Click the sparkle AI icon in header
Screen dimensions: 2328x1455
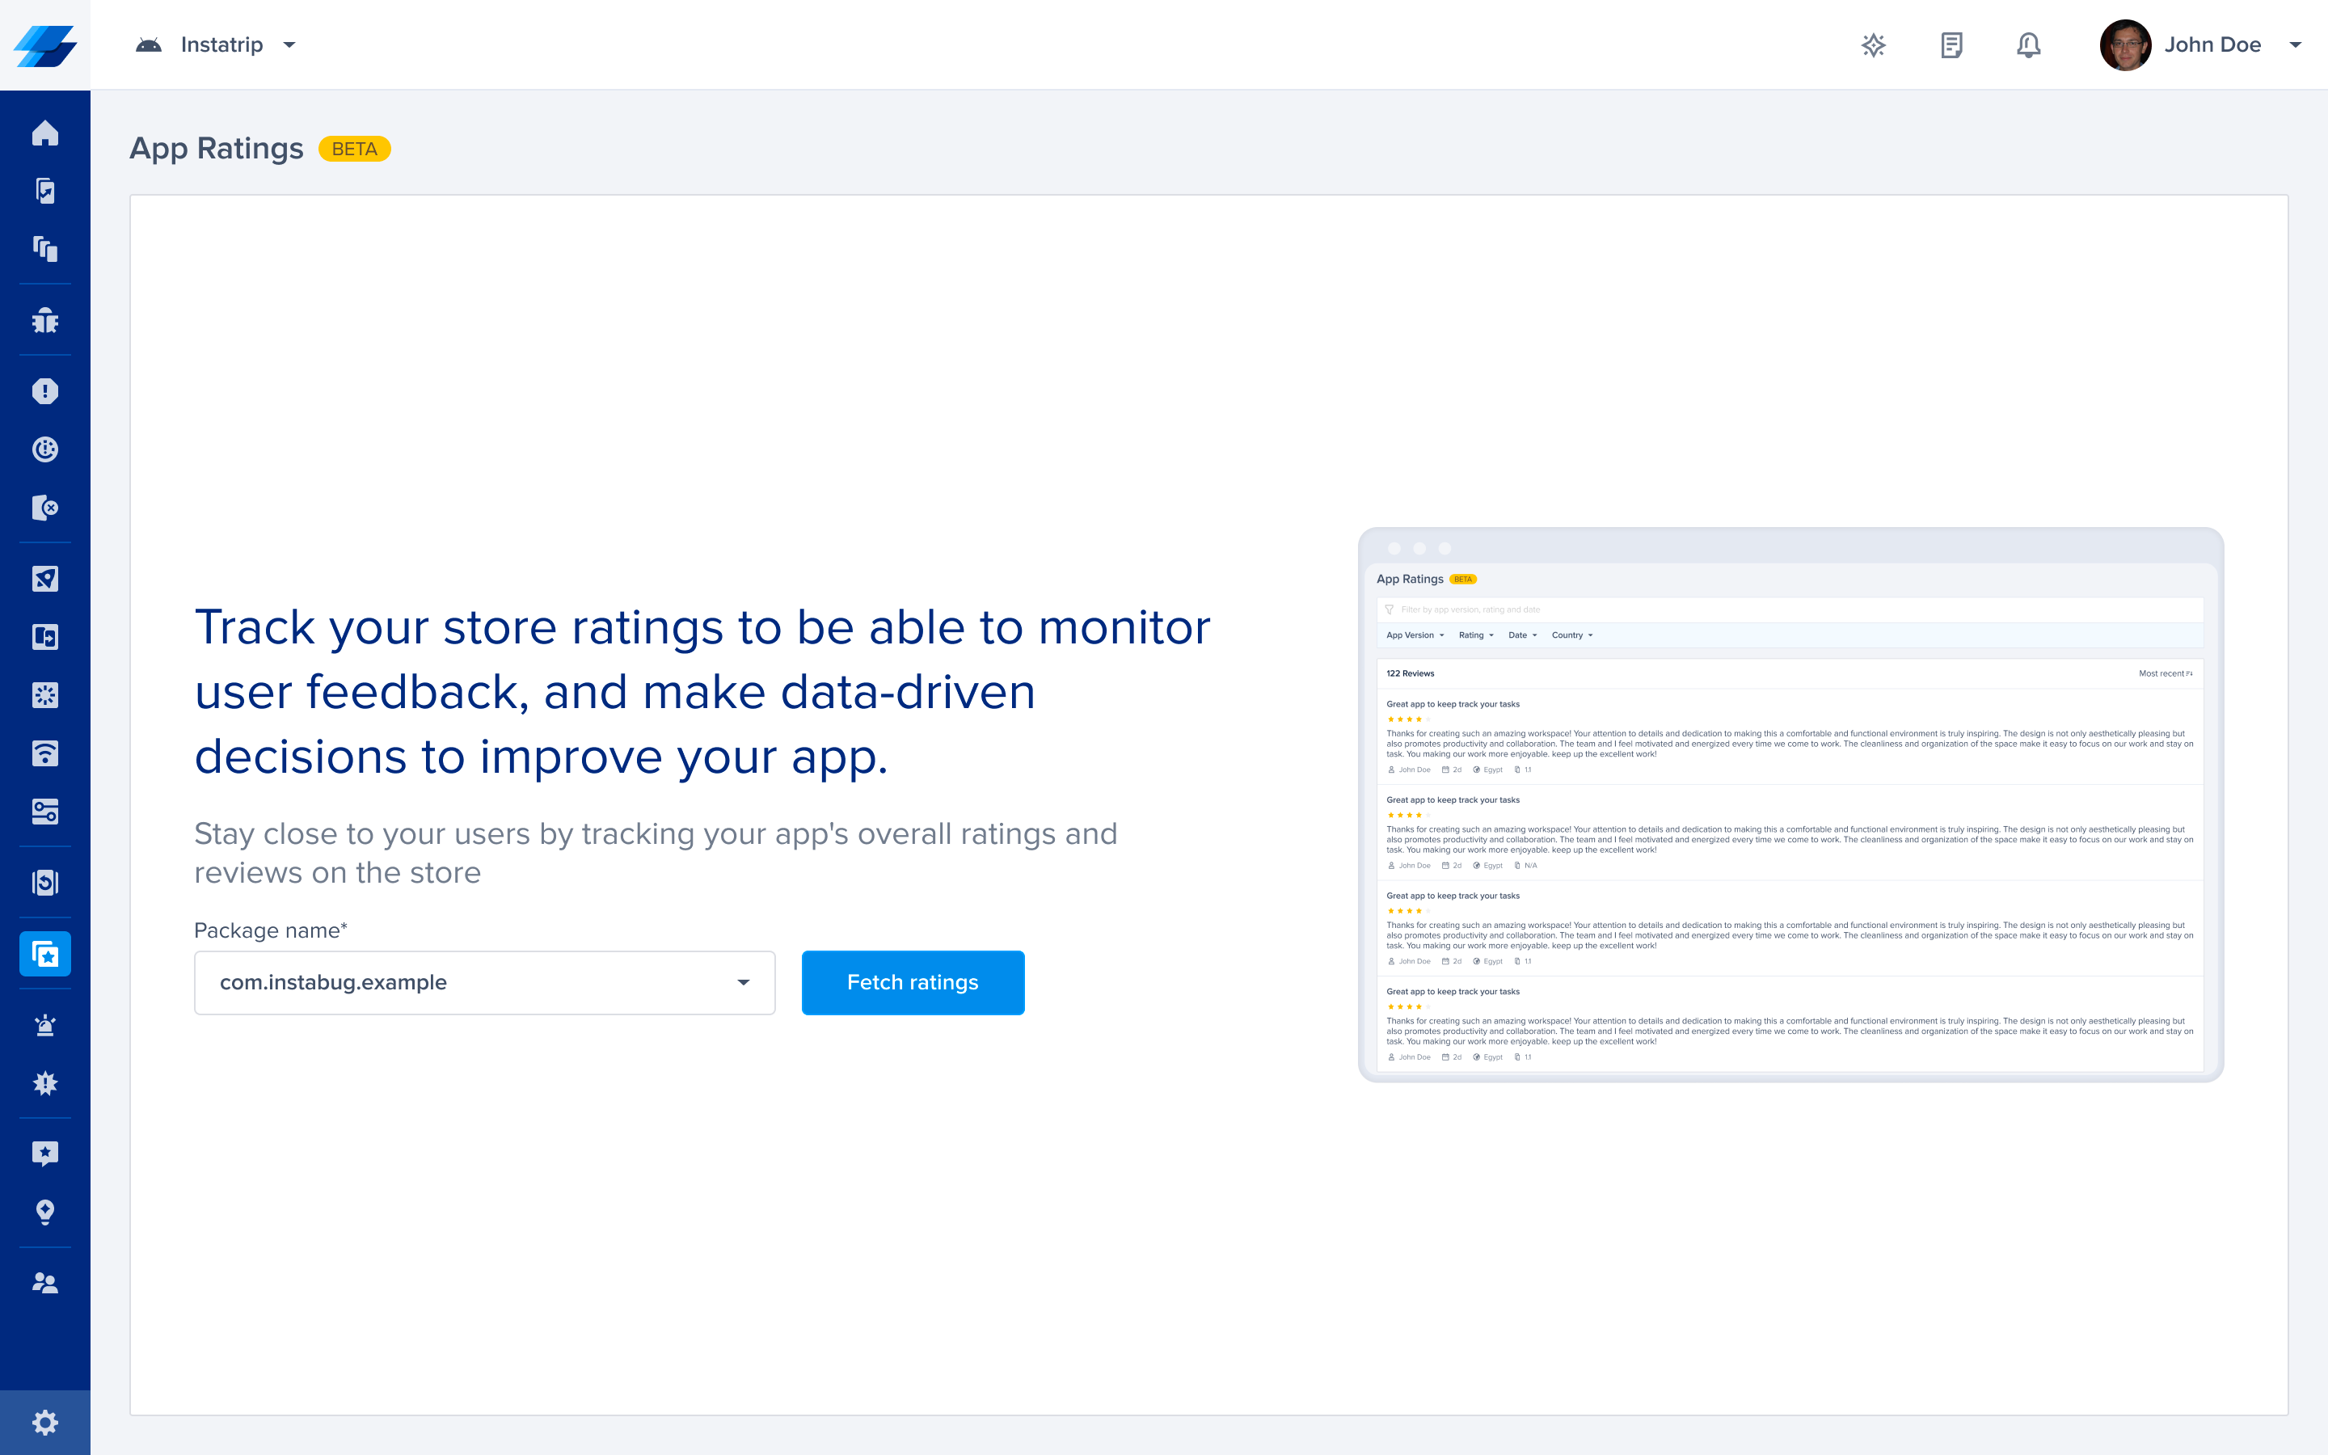pos(1873,45)
